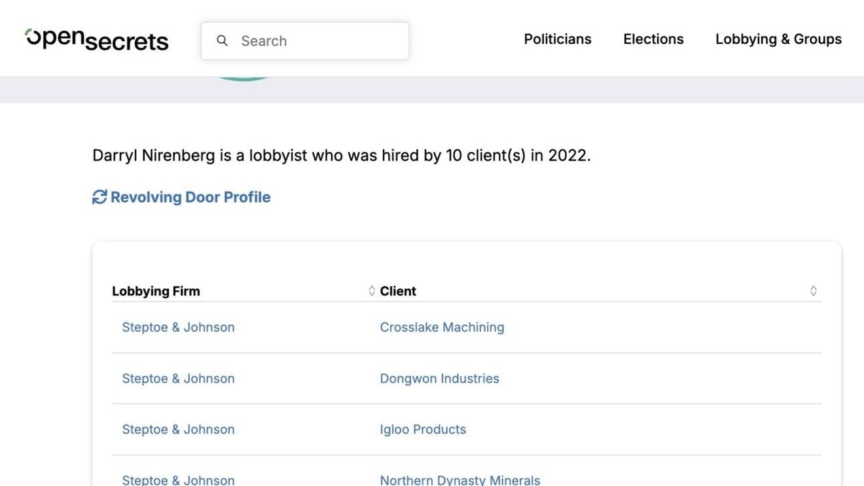The image size is (864, 486).
Task: Click the OpenSecrets logo
Action: pyautogui.click(x=96, y=39)
